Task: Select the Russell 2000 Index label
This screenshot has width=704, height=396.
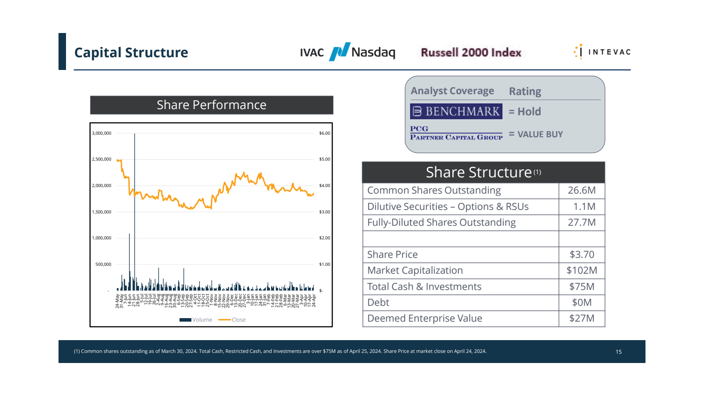Action: [x=471, y=52]
